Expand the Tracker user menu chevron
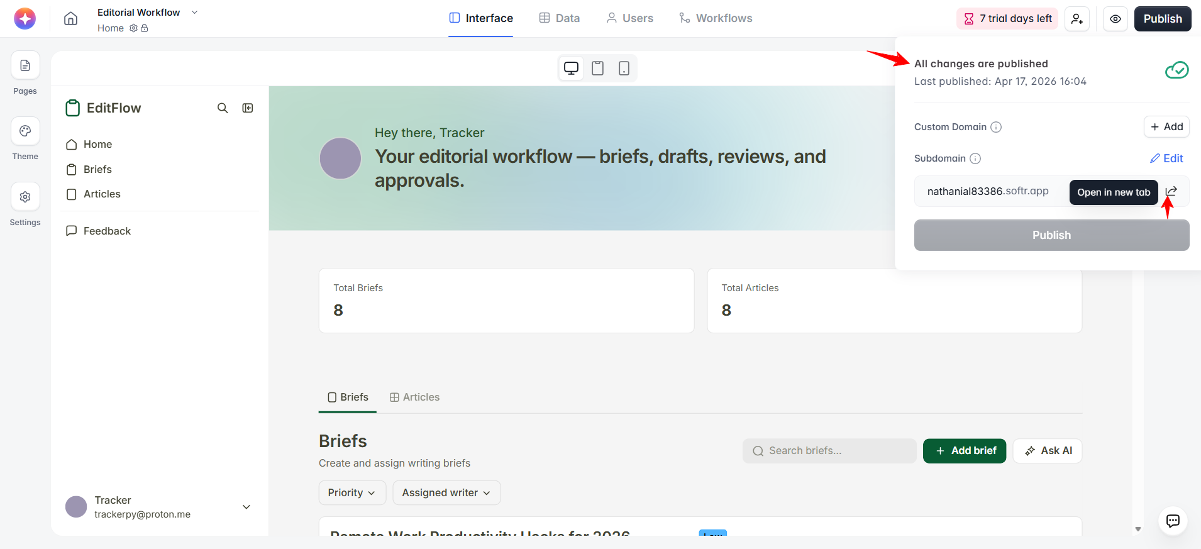This screenshot has width=1201, height=549. tap(246, 507)
